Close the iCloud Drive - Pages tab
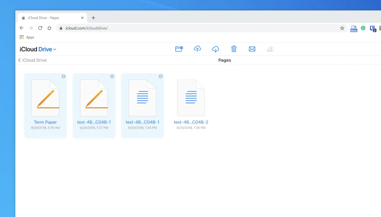 (82, 18)
